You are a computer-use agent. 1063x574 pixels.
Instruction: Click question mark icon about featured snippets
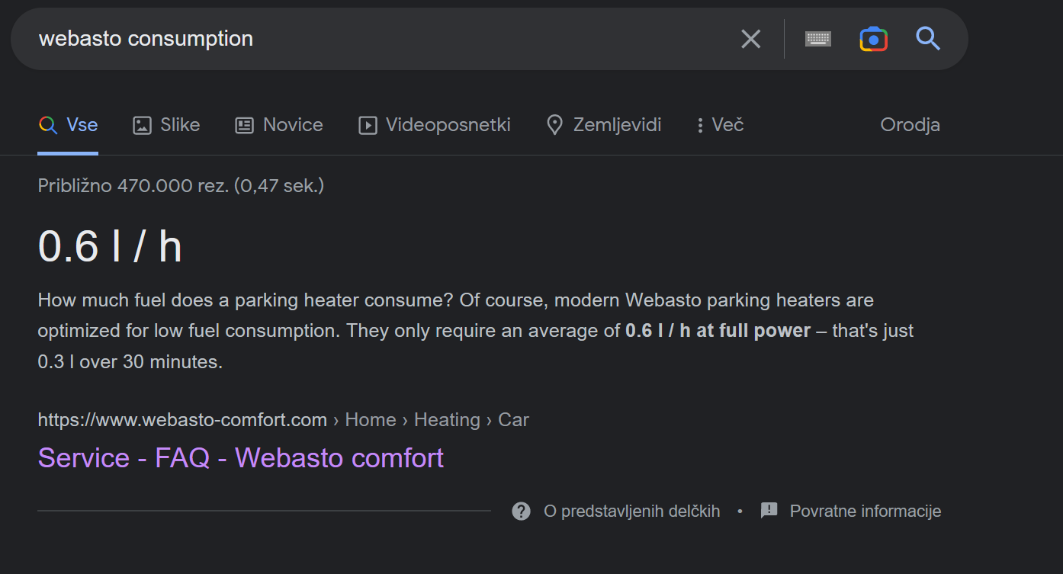(521, 511)
